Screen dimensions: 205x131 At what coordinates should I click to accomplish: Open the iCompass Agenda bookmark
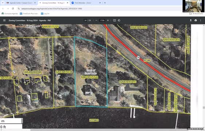(x=9, y=13)
